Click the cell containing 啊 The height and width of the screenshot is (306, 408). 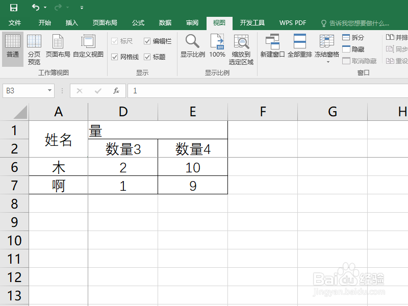pos(58,185)
